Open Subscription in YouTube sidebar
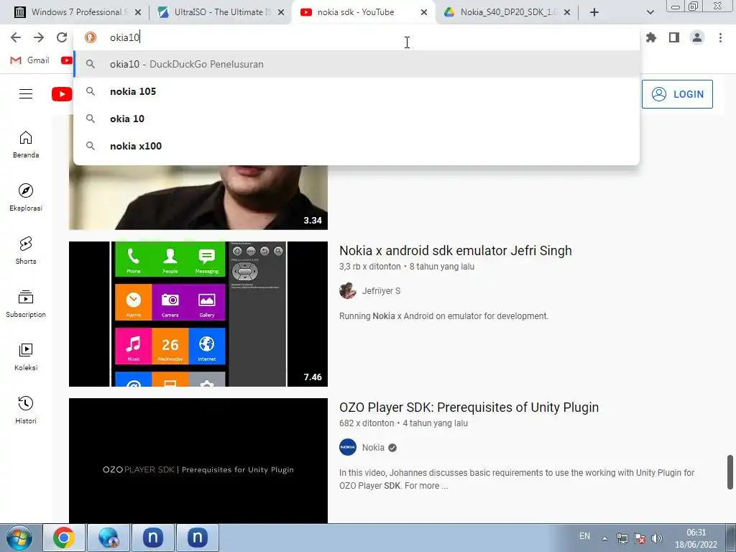736x552 pixels. [x=26, y=304]
